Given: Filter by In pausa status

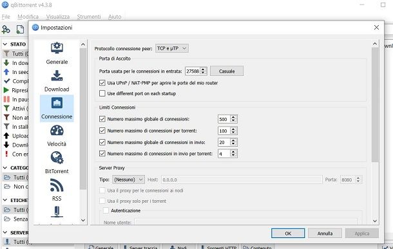Looking at the screenshot, I should pyautogui.click(x=15, y=99).
